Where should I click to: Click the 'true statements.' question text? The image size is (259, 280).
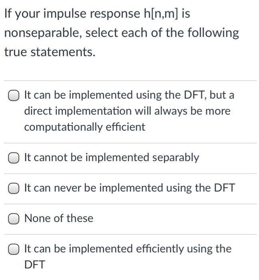click(50, 52)
